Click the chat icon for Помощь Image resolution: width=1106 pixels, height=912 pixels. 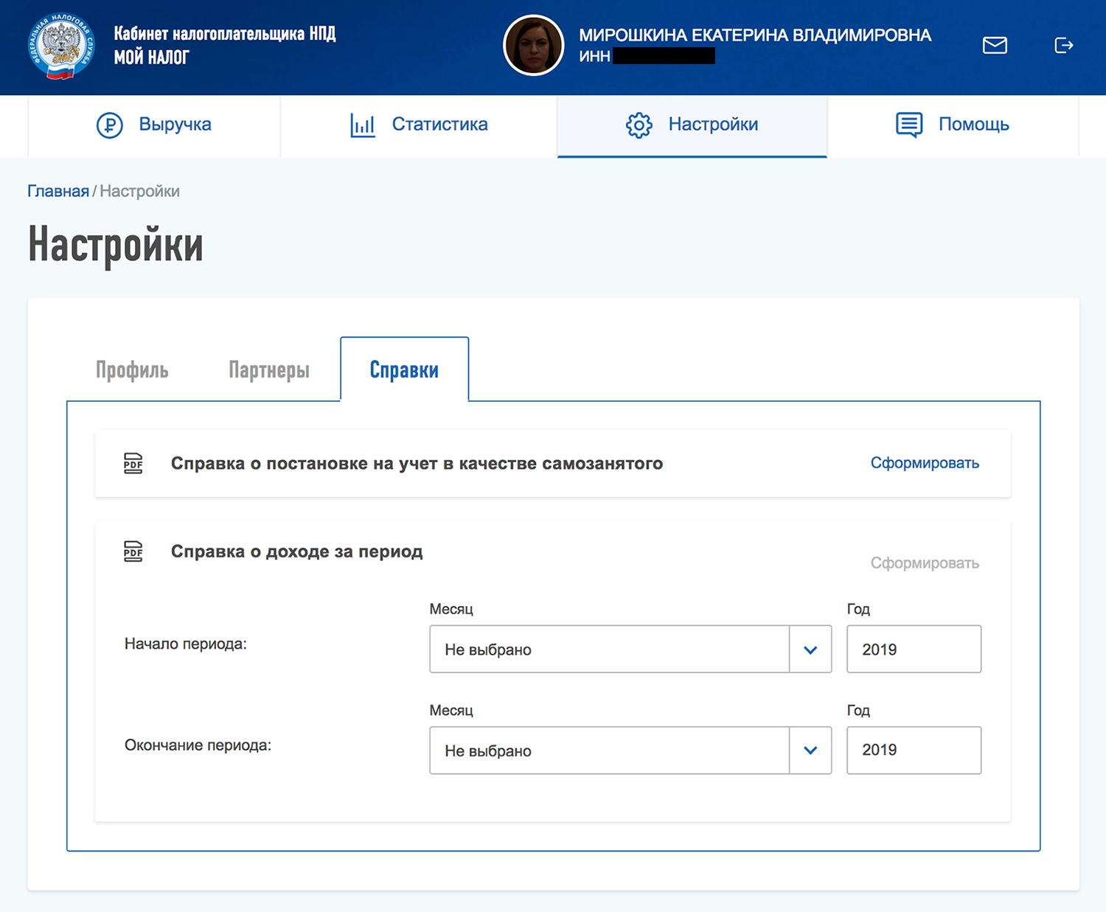tap(908, 125)
